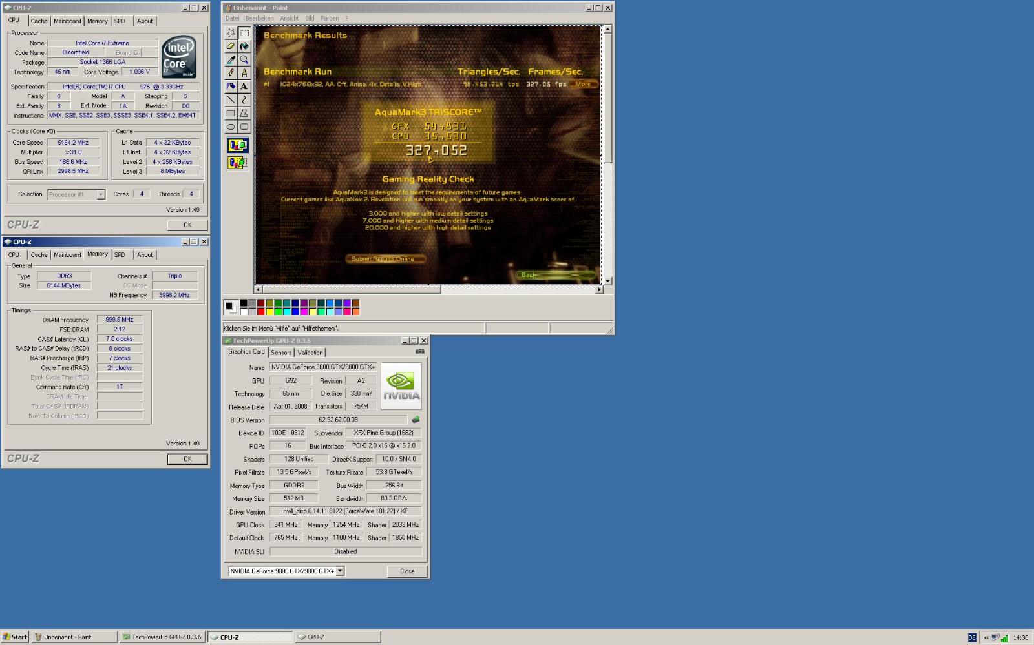The image size is (1034, 645).
Task: Click the taskbar clock showing 14:30
Action: [1020, 637]
